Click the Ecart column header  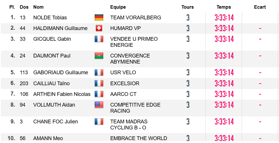pos(260,7)
